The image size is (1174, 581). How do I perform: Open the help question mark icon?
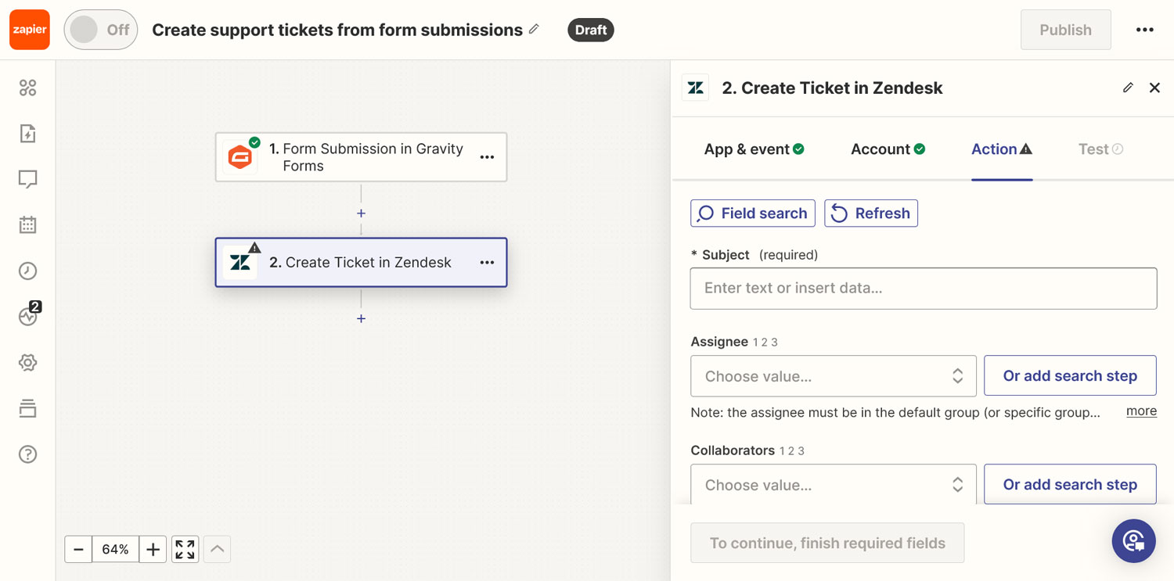[x=27, y=454]
